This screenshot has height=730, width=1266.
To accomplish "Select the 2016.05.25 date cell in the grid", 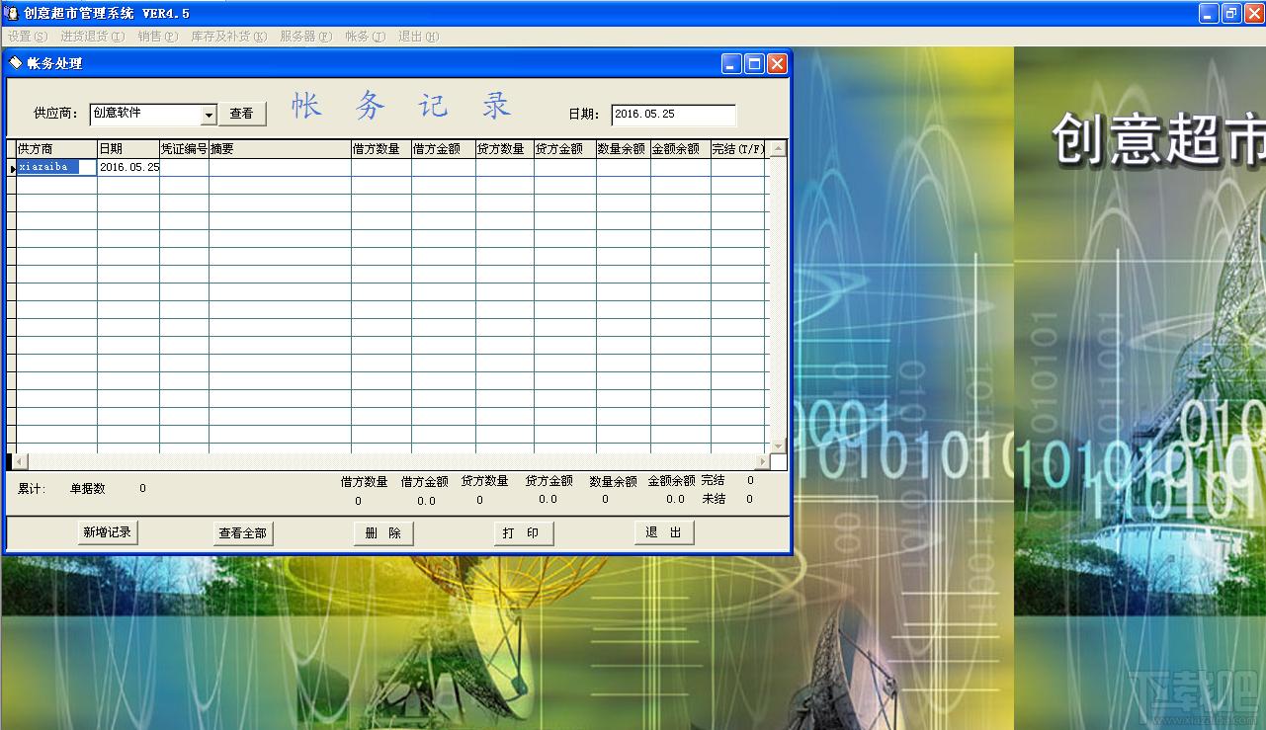I will (x=128, y=168).
